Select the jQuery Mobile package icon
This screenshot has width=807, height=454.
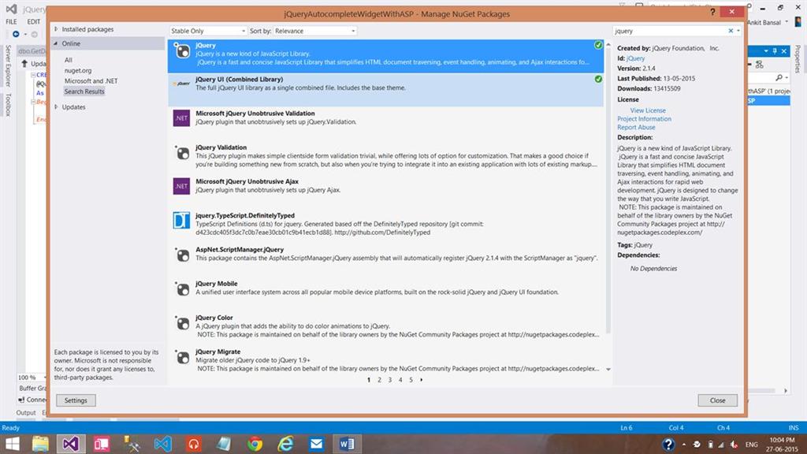(x=182, y=288)
